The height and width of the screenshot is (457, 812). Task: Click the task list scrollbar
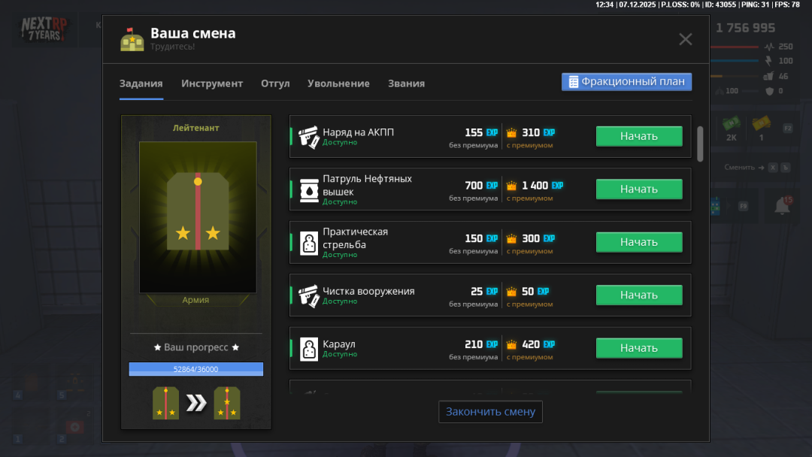[x=700, y=143]
